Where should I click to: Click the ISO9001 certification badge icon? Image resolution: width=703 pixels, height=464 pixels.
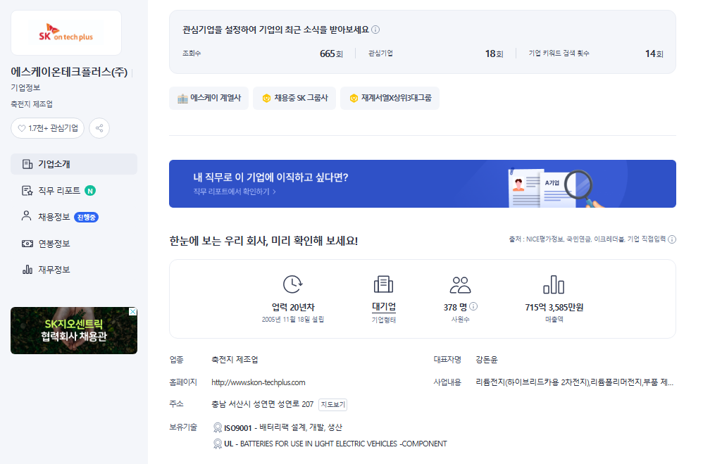coord(218,427)
